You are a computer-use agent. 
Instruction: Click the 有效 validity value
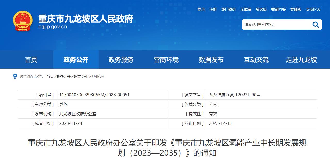pyautogui.click(x=213, y=114)
